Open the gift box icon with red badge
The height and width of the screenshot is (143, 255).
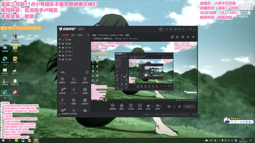[x=172, y=37]
